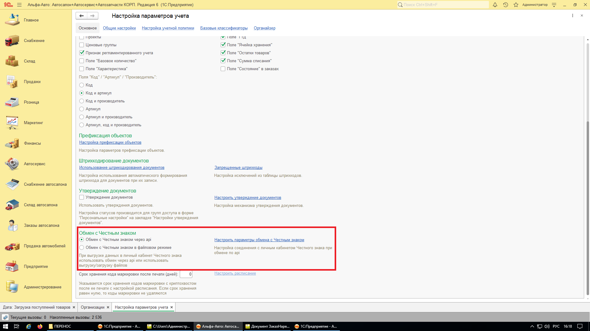Open the Администрирование computer icon

[12, 287]
